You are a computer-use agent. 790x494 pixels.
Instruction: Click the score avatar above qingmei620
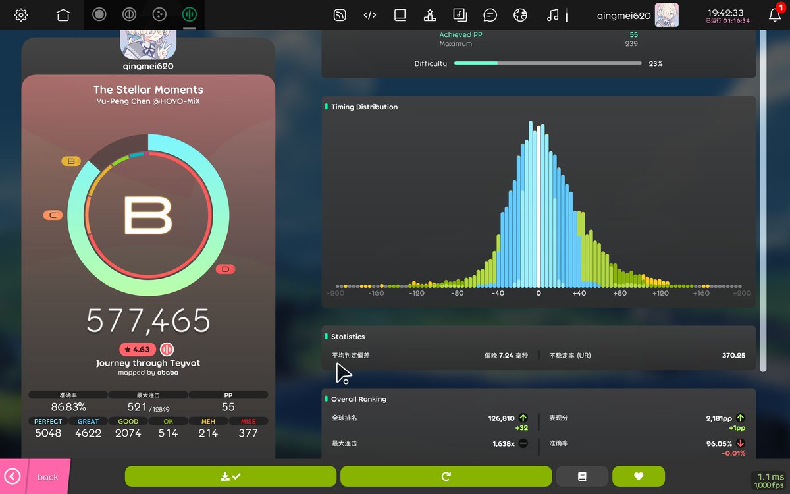[x=148, y=43]
